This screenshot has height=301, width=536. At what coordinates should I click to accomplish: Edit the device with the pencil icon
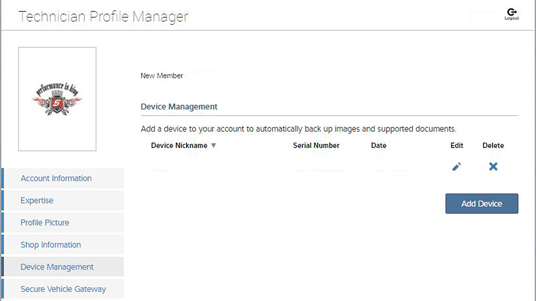pyautogui.click(x=456, y=167)
